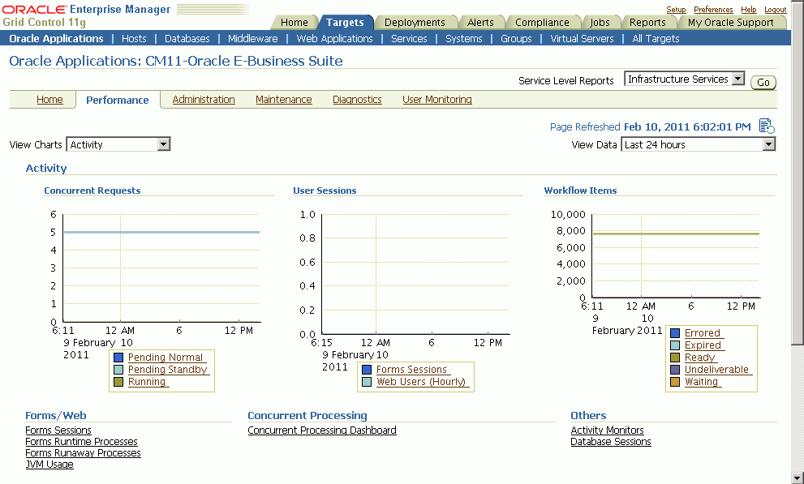
Task: Click the Workflow Items chart line
Action: 676,233
